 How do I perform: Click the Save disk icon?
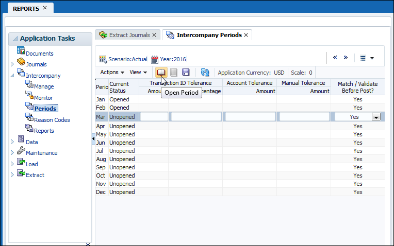point(186,73)
